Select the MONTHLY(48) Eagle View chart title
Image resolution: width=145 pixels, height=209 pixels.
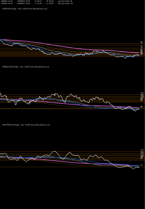click(26, 125)
